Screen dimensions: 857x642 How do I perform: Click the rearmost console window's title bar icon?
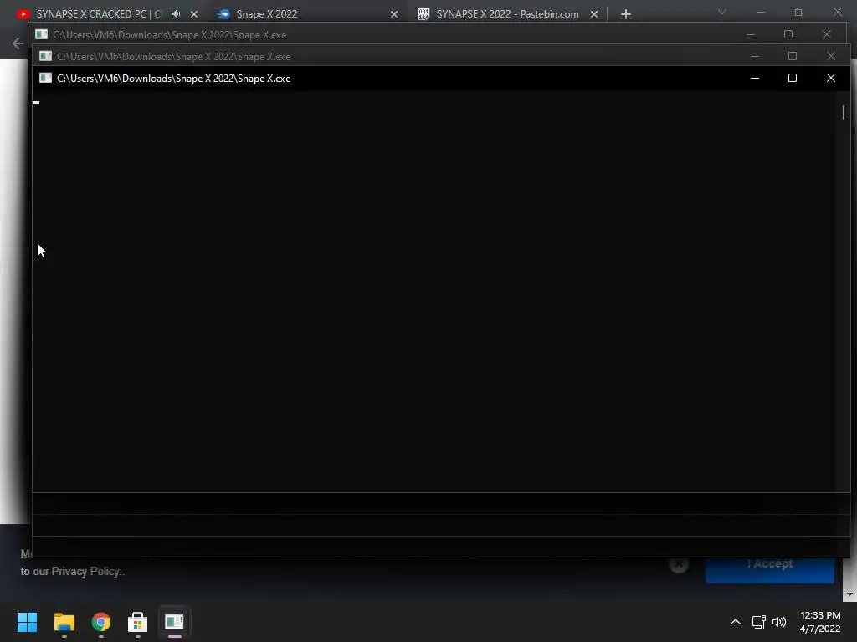pyautogui.click(x=41, y=34)
